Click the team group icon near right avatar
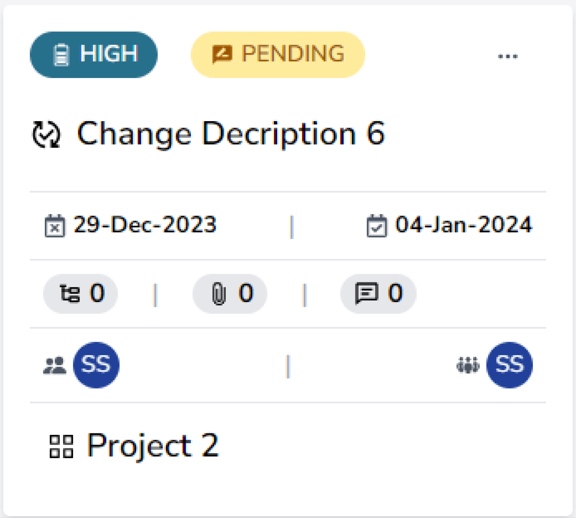 [x=468, y=366]
